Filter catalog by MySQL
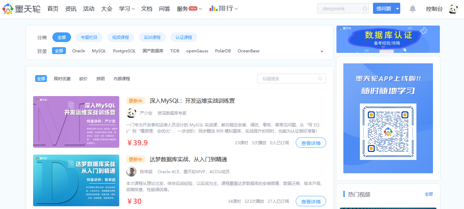The height and width of the screenshot is (209, 464). click(99, 51)
